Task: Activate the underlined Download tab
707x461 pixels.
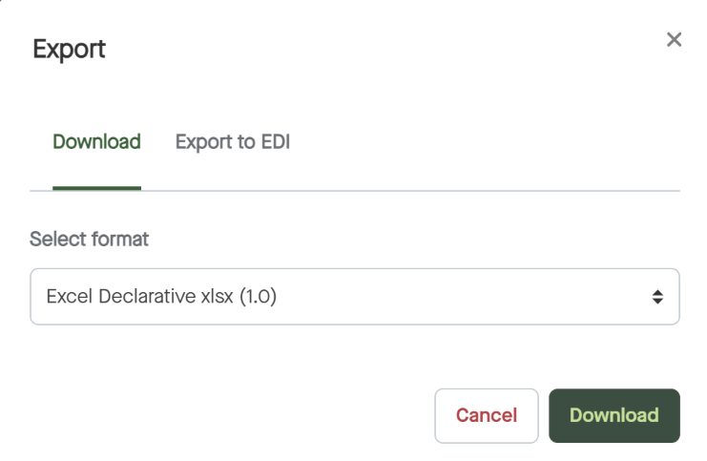Action: coord(96,142)
